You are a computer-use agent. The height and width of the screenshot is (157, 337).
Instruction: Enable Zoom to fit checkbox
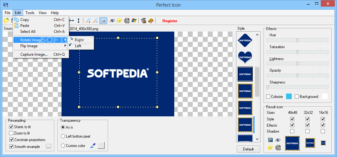click(x=11, y=133)
